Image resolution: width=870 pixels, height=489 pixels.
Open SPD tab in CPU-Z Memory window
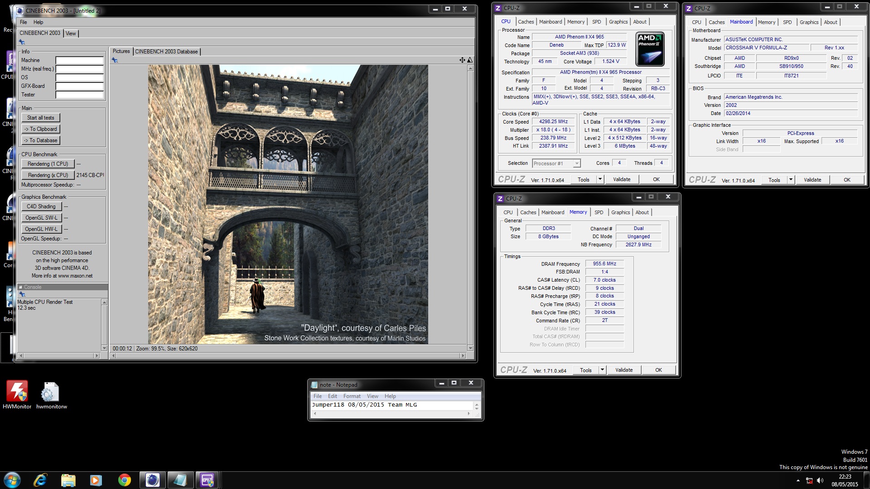(599, 212)
